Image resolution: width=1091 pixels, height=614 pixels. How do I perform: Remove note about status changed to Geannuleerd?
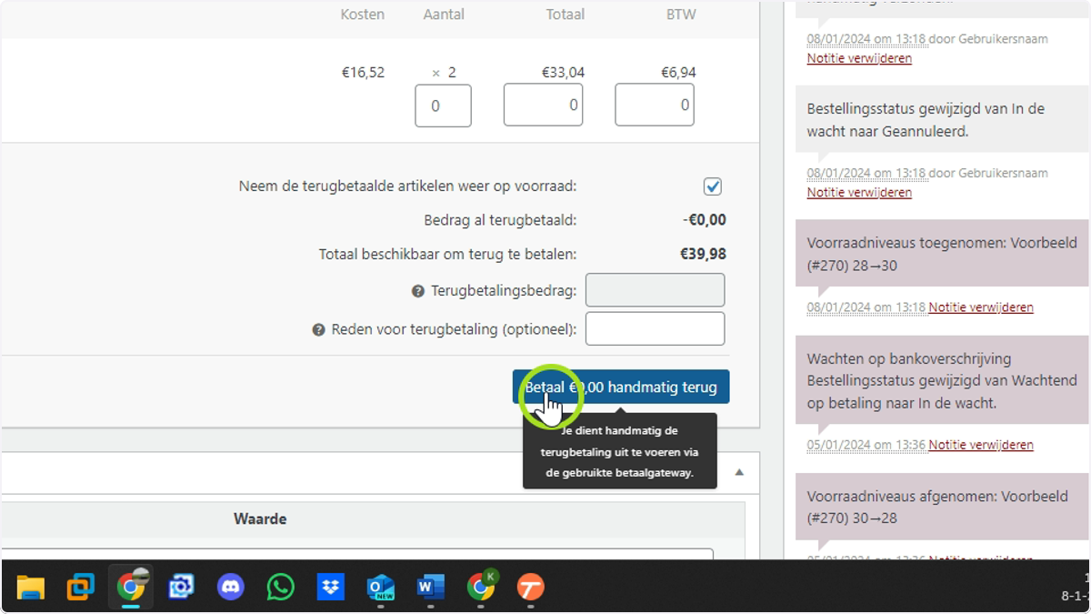pyautogui.click(x=859, y=193)
